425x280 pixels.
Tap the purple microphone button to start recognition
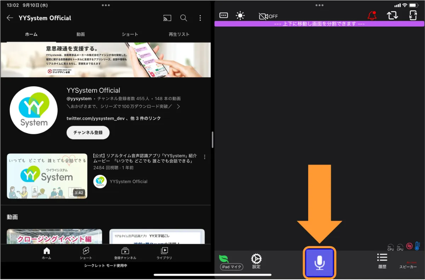click(319, 262)
